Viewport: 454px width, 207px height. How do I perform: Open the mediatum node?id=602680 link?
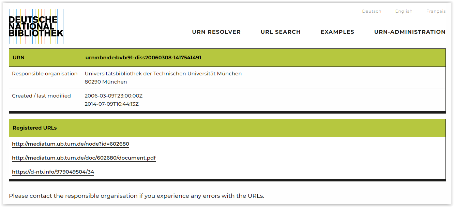[70, 144]
